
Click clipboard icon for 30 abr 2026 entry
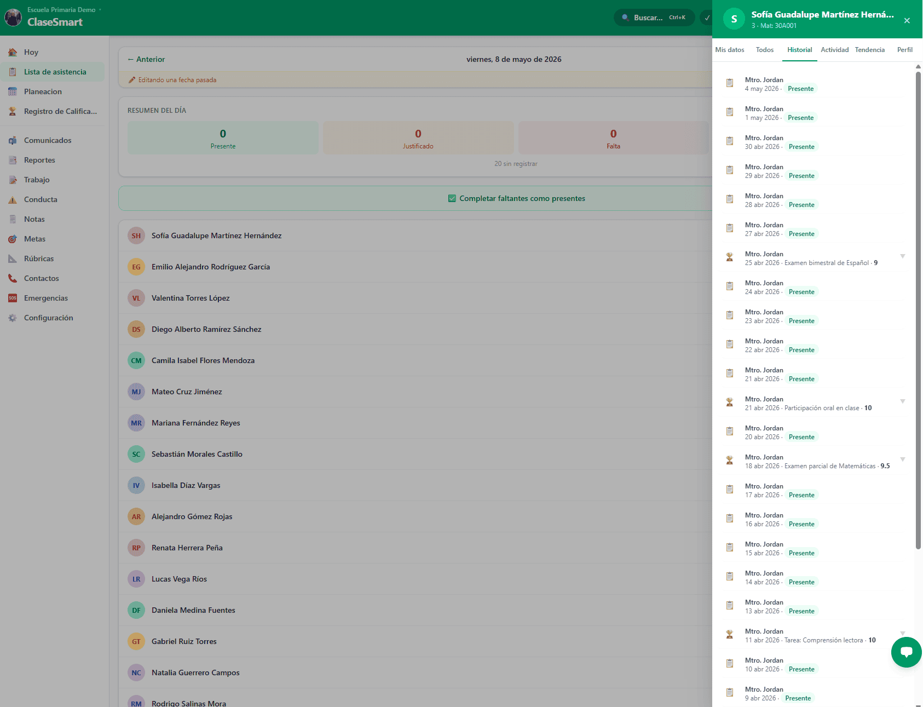[729, 141]
